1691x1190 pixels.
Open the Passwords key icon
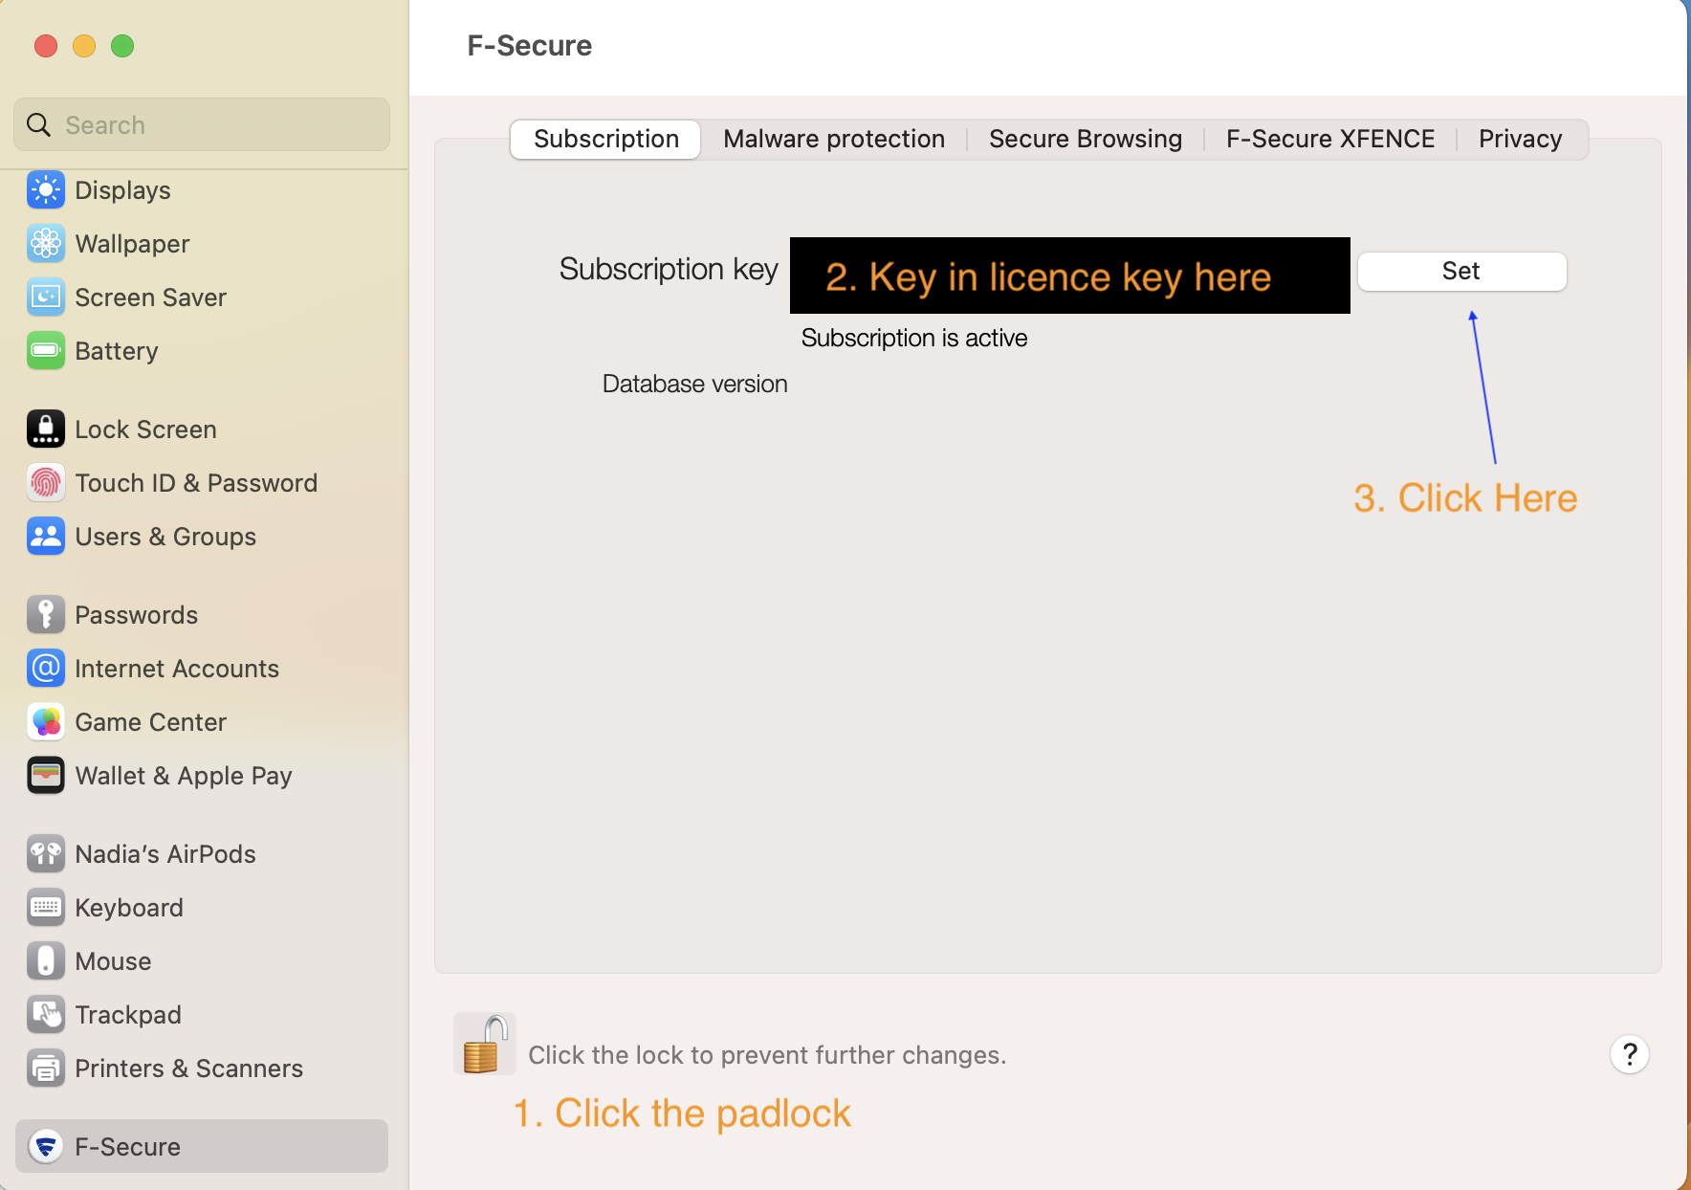[46, 615]
